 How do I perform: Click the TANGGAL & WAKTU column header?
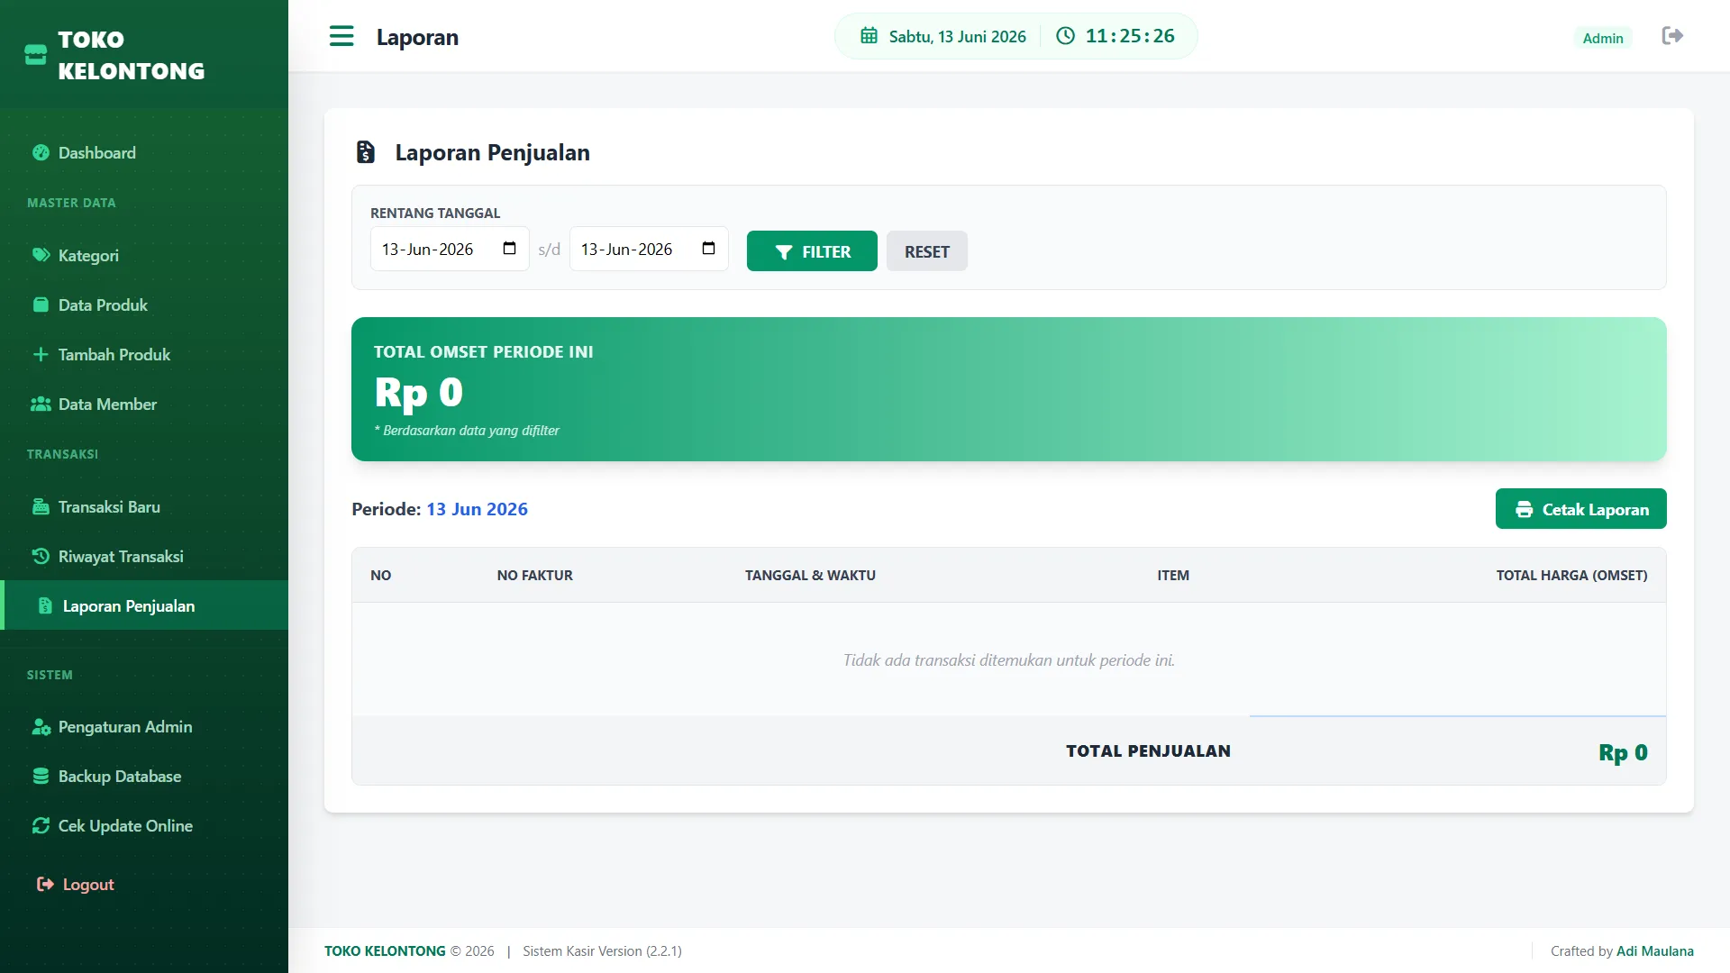point(810,575)
